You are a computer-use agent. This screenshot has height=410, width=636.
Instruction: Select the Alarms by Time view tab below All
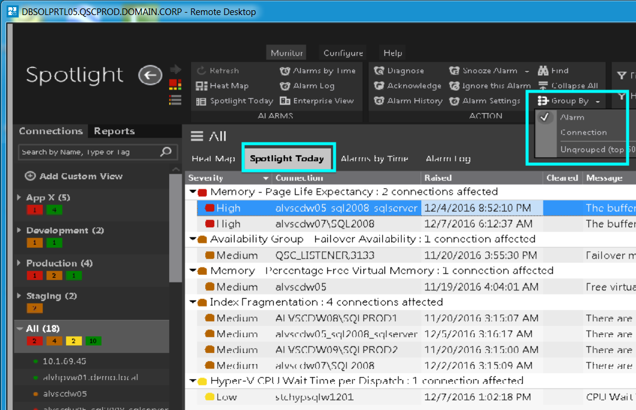click(374, 159)
